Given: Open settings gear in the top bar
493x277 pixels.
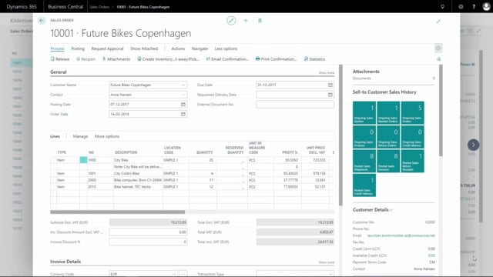Looking at the screenshot, I should (x=461, y=7).
